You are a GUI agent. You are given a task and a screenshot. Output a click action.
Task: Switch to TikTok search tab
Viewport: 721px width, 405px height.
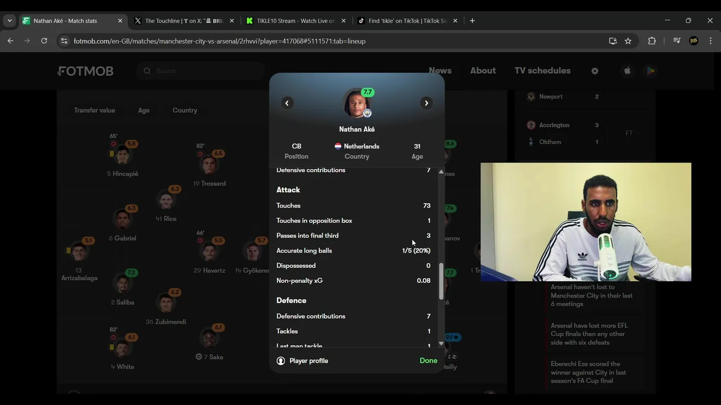[x=407, y=21]
